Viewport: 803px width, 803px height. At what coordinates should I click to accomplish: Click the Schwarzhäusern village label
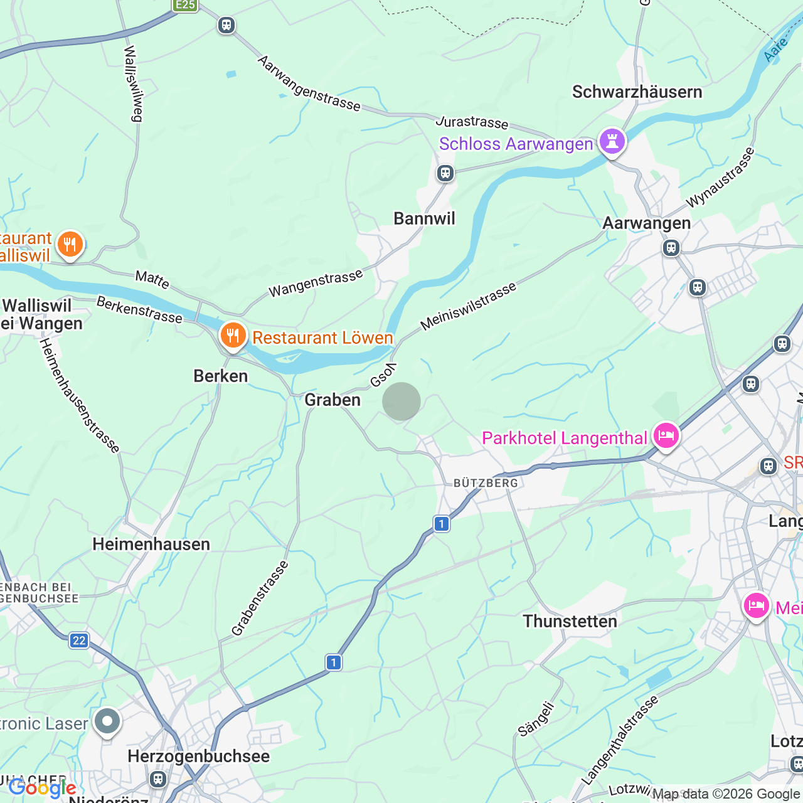(637, 92)
